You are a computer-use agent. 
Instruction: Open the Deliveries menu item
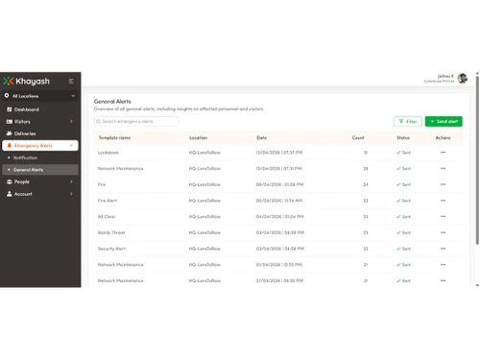[40, 133]
